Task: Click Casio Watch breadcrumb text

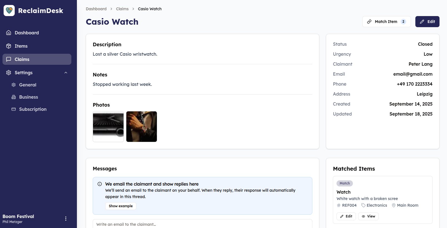Action: coord(150,9)
